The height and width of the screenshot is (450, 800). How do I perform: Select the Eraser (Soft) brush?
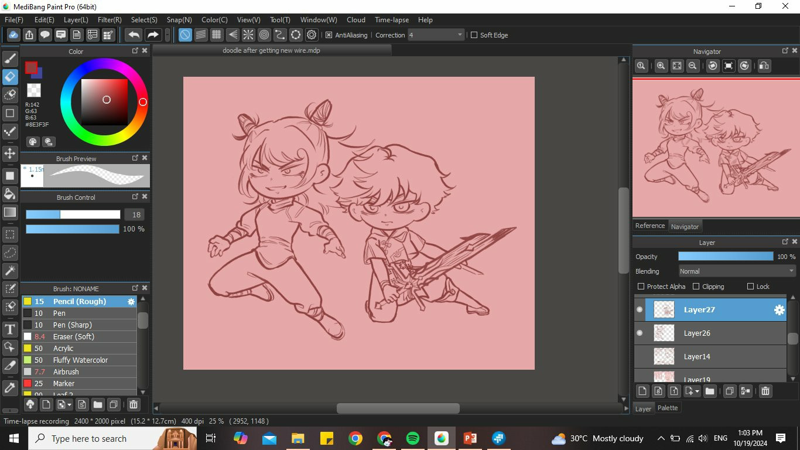pyautogui.click(x=80, y=337)
